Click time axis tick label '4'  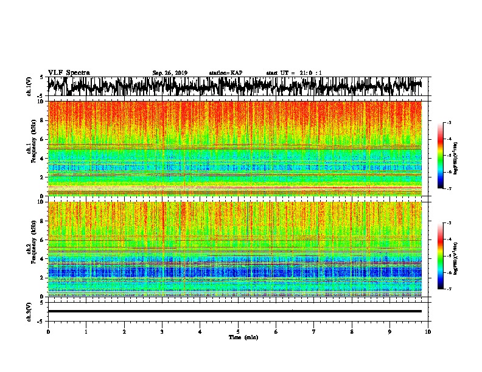tap(200, 332)
